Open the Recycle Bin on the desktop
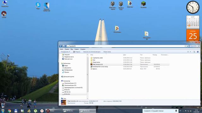 point(3,105)
